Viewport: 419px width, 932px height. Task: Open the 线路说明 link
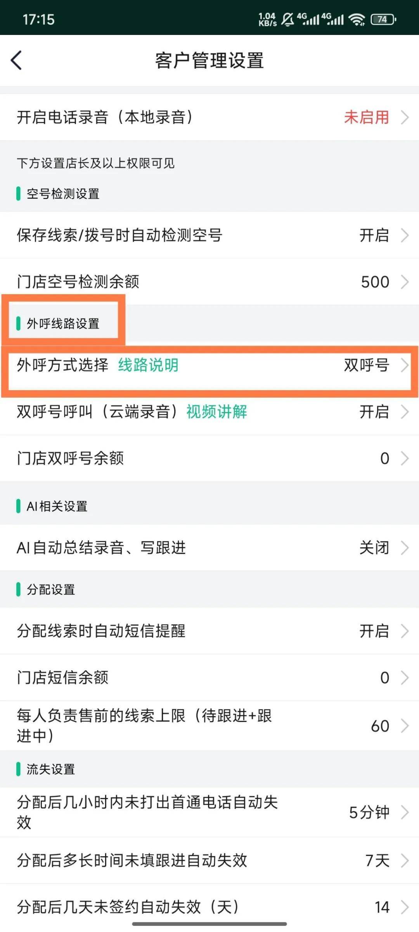(148, 365)
